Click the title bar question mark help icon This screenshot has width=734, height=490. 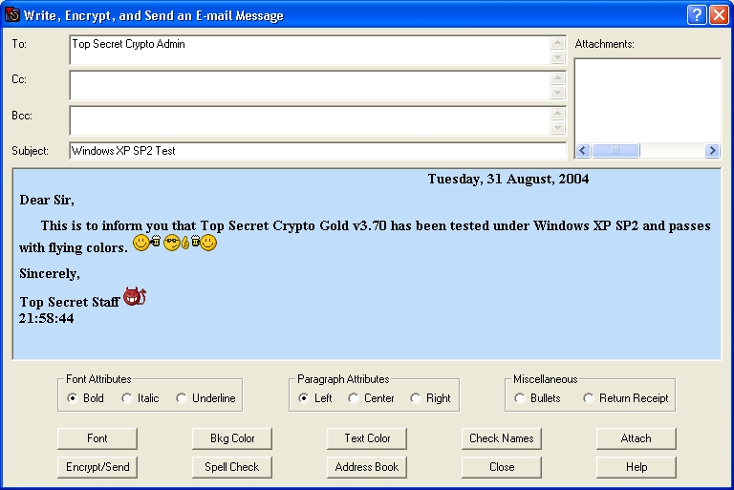click(x=697, y=15)
